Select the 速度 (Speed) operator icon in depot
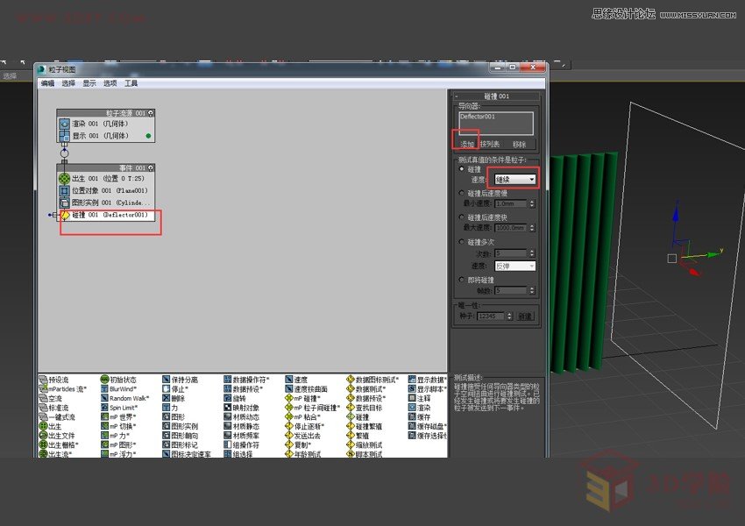The height and width of the screenshot is (526, 745). tap(289, 378)
